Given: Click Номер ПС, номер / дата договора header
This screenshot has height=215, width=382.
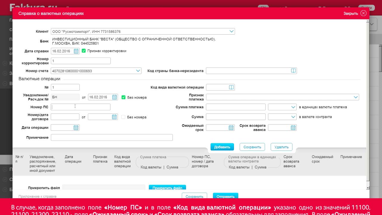Looking at the screenshot, I should 203,162.
